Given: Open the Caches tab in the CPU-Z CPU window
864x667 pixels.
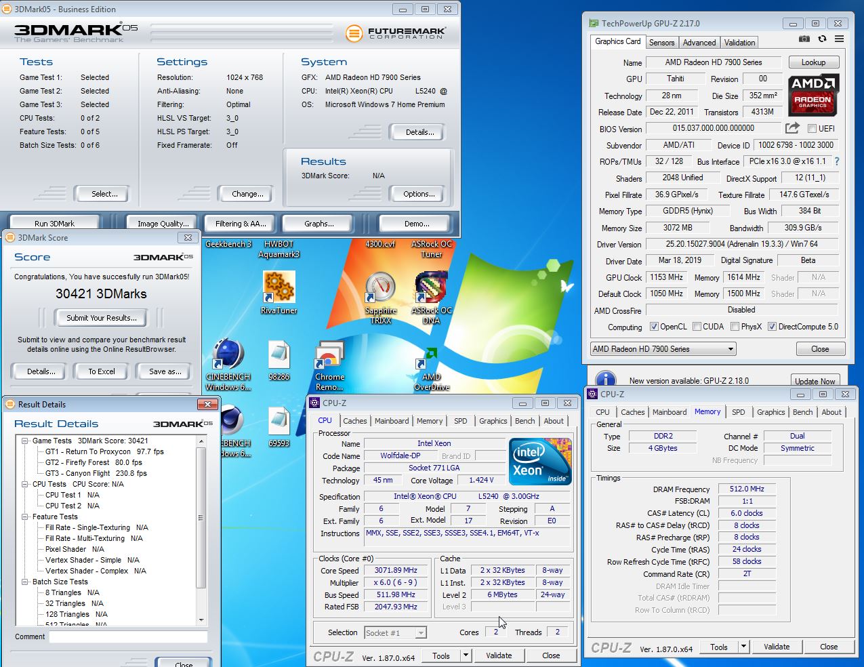Looking at the screenshot, I should (354, 421).
